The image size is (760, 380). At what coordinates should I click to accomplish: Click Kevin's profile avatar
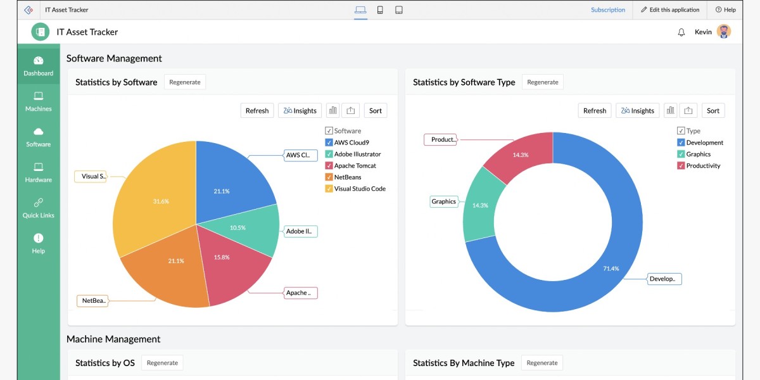click(724, 32)
